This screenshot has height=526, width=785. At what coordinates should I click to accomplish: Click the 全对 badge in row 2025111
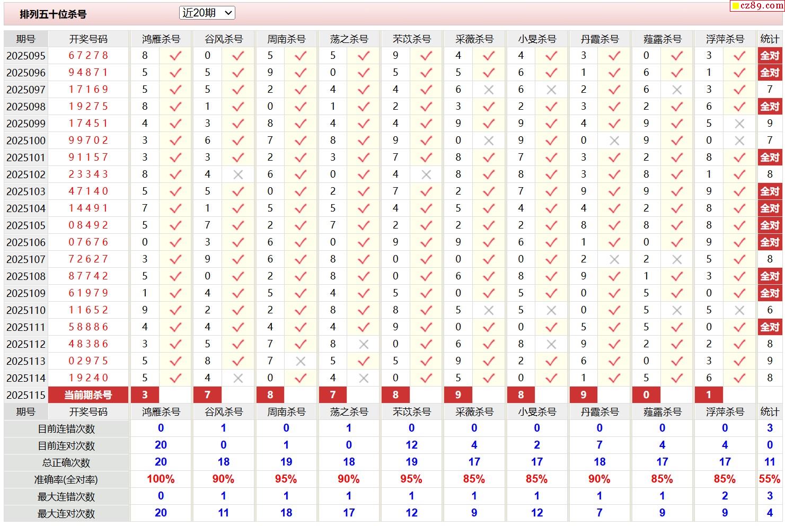point(770,327)
